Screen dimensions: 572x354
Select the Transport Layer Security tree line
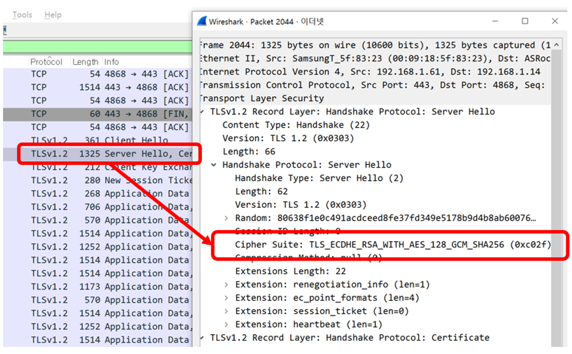[262, 98]
